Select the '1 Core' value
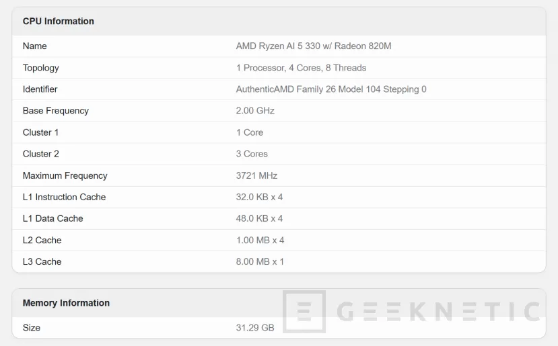This screenshot has height=346, width=558. [x=250, y=132]
